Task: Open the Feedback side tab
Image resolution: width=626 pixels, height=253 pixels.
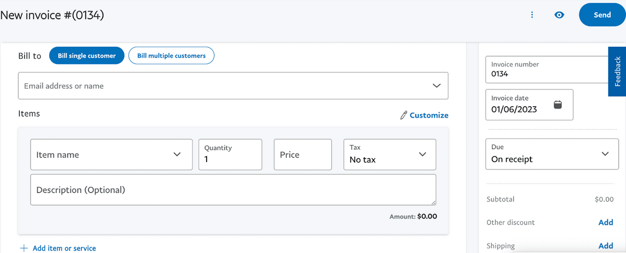Action: tap(617, 71)
